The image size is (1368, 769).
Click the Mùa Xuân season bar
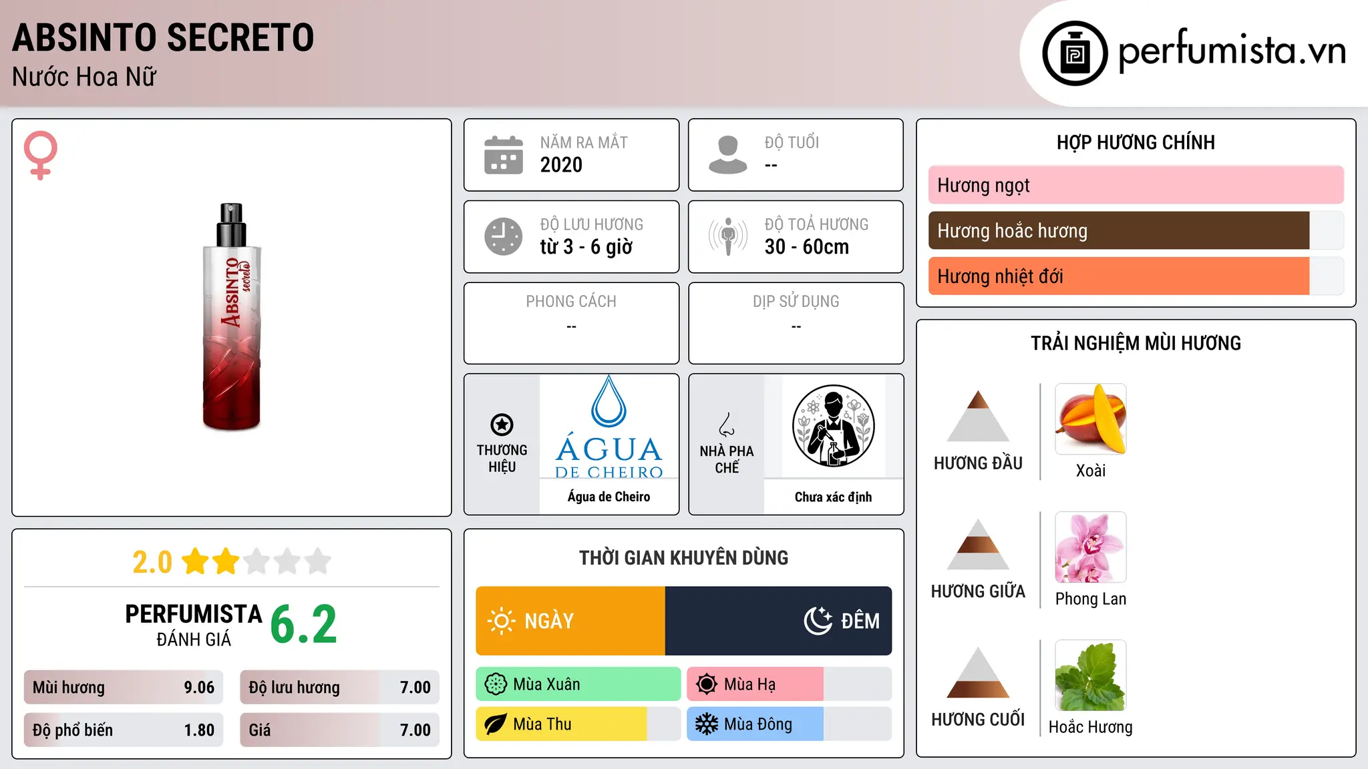point(578,684)
